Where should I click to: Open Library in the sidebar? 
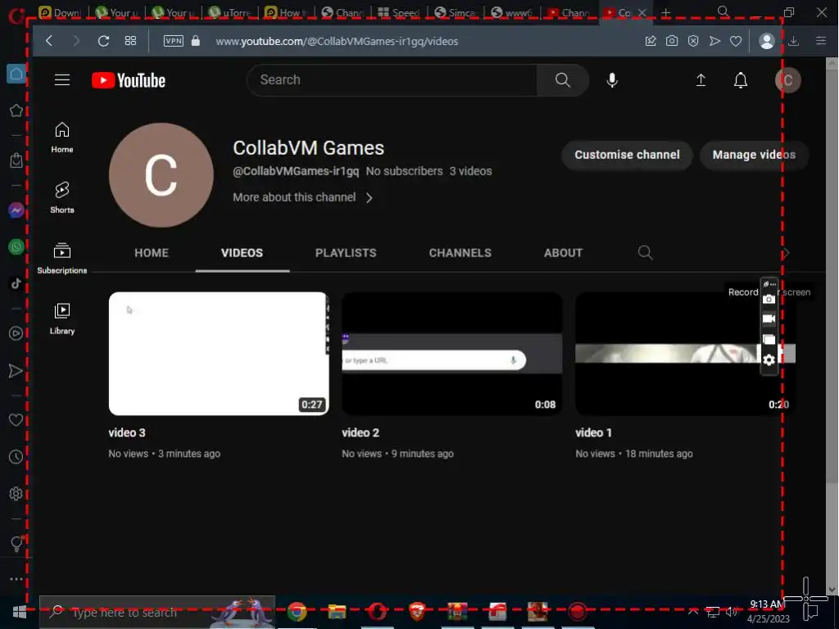pyautogui.click(x=62, y=319)
